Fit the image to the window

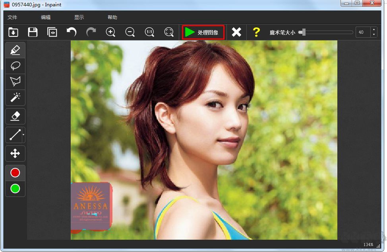pos(169,32)
